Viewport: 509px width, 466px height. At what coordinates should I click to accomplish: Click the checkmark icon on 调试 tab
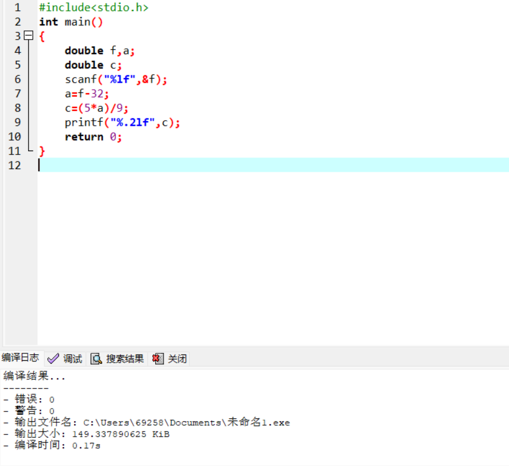click(x=53, y=359)
